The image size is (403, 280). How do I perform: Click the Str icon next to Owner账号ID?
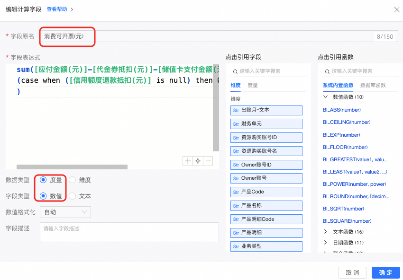236,165
